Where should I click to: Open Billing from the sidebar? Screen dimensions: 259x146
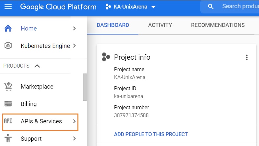coord(29,104)
